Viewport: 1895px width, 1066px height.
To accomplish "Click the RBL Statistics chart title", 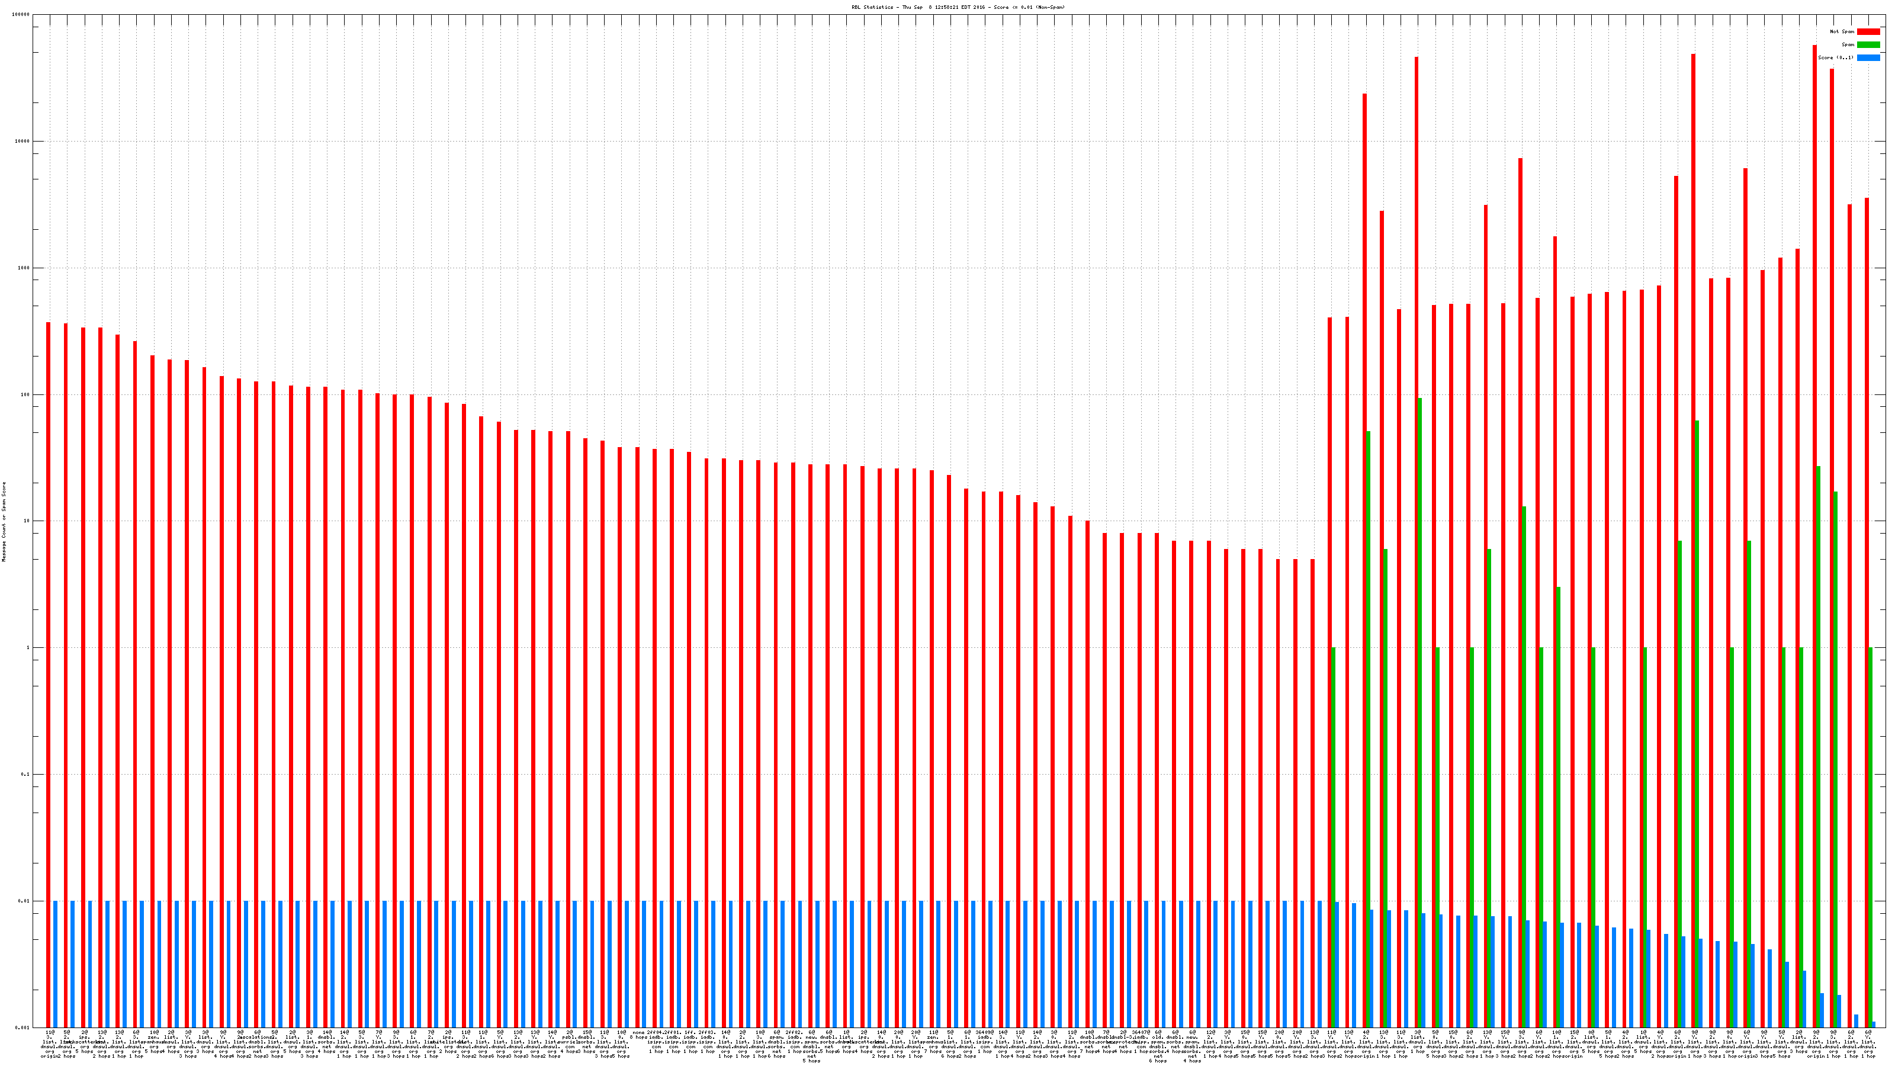I will (x=958, y=7).
